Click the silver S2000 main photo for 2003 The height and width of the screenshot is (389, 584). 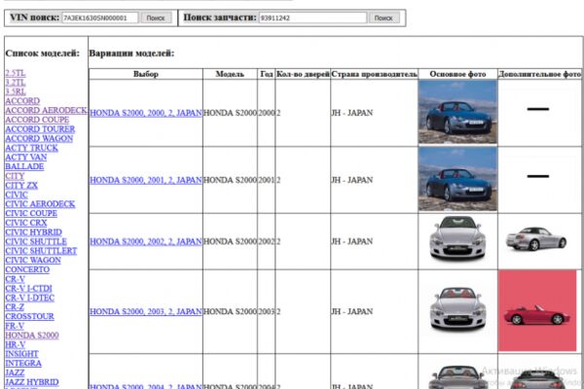[x=457, y=308]
